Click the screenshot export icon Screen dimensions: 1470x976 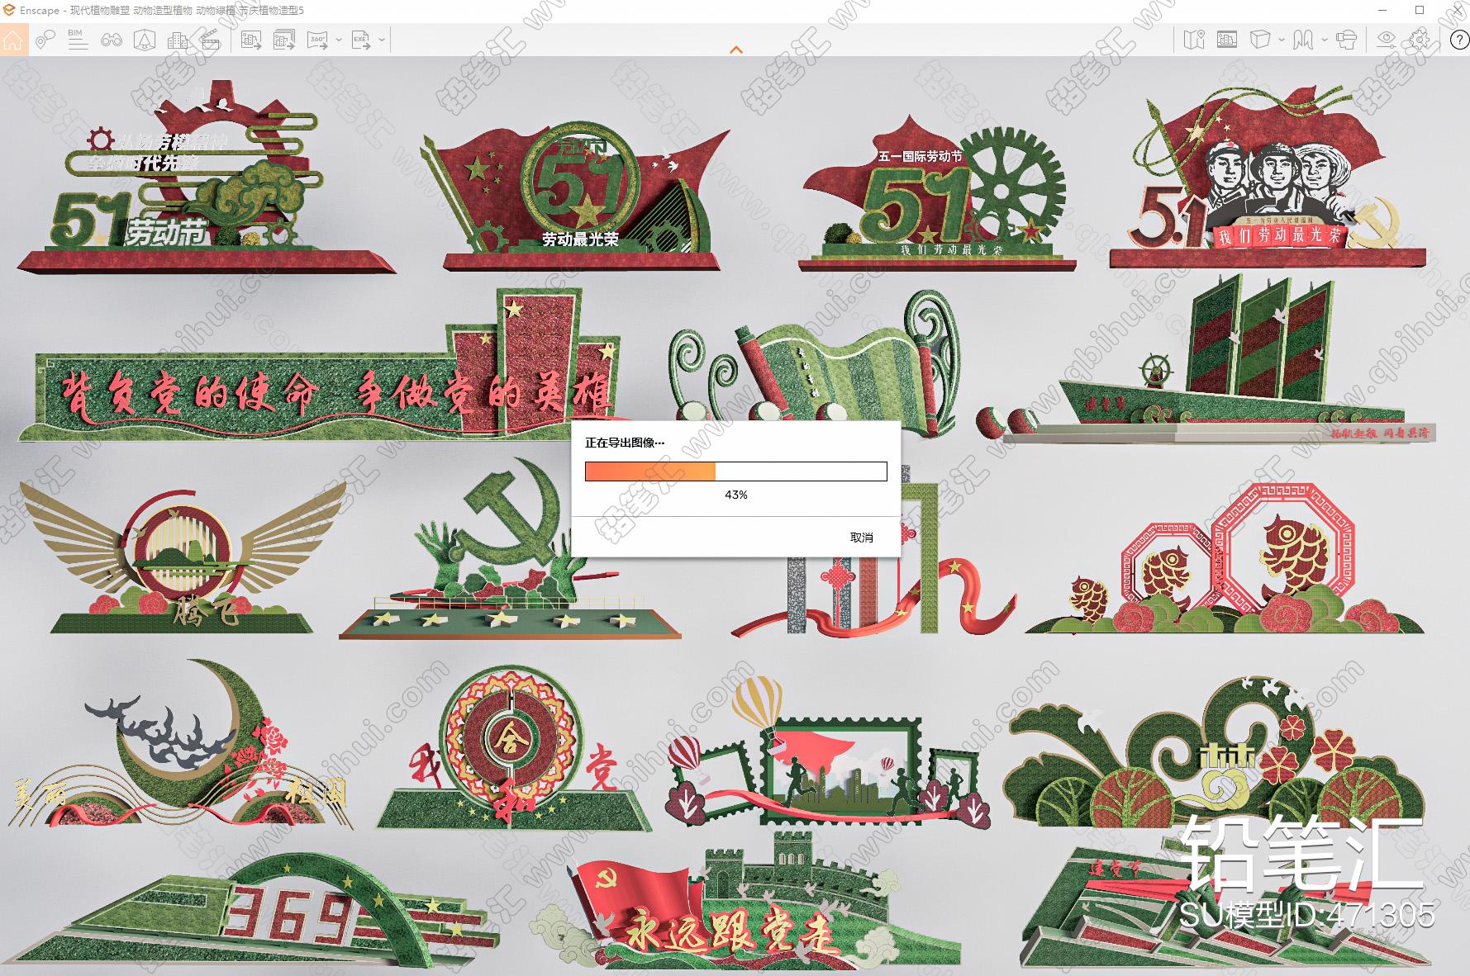pos(251,39)
